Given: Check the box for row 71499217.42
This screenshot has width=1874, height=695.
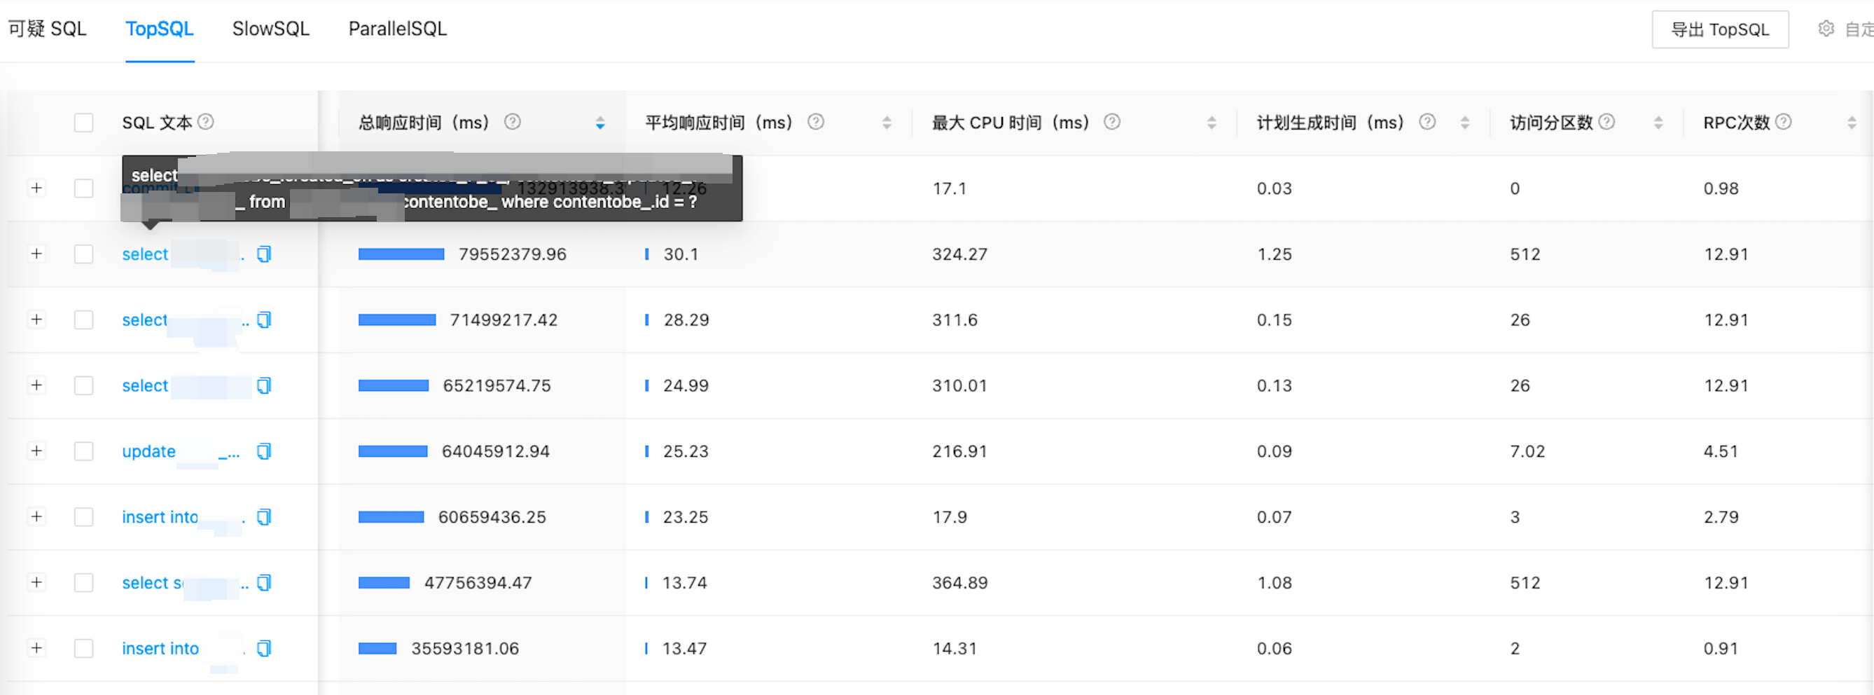Looking at the screenshot, I should pyautogui.click(x=83, y=319).
